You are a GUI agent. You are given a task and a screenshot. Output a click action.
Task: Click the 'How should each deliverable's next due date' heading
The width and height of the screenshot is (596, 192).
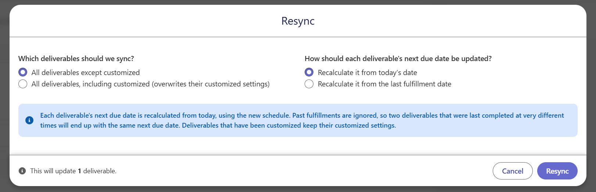(398, 58)
